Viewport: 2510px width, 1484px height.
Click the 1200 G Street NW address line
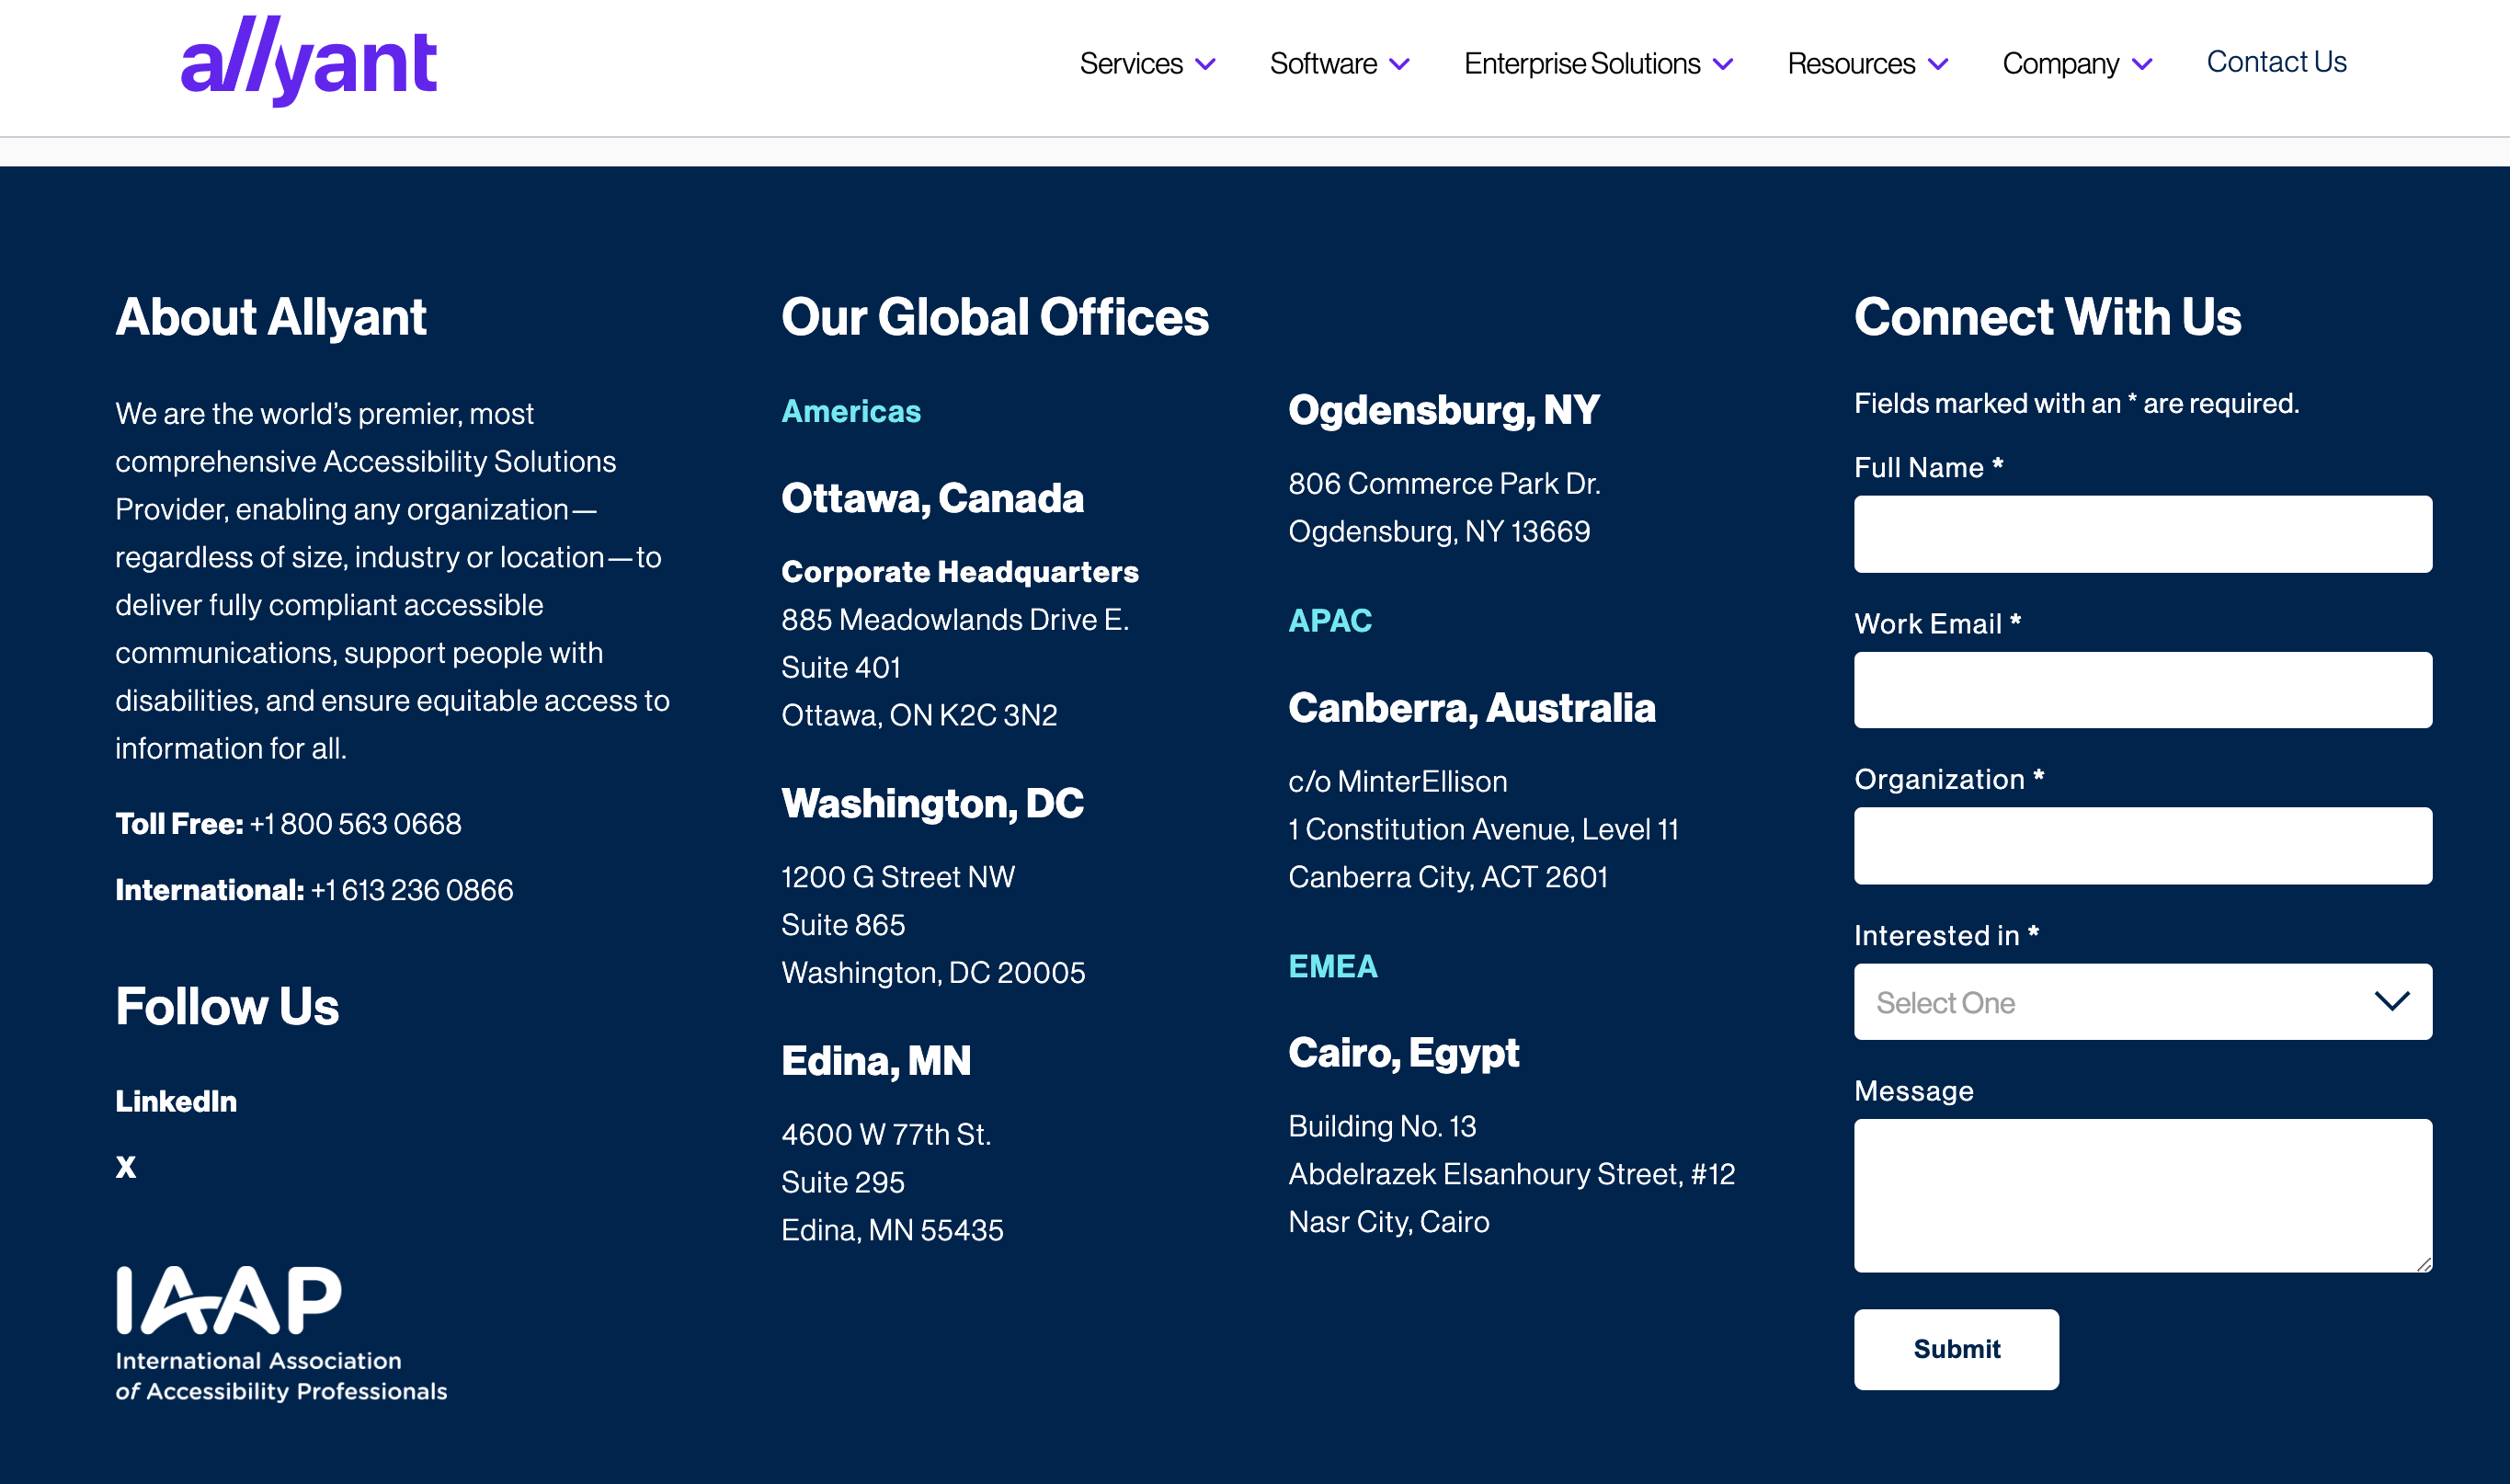(x=898, y=877)
